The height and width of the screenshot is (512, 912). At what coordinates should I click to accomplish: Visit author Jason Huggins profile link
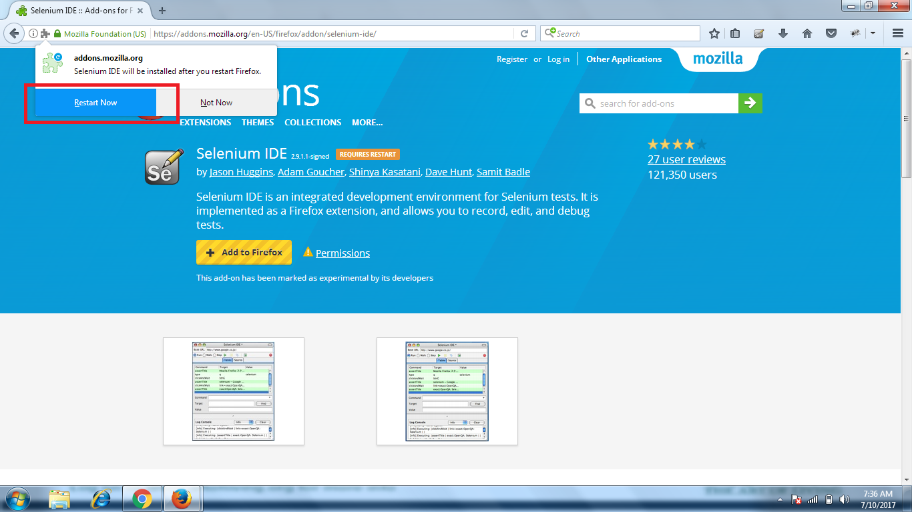(241, 172)
